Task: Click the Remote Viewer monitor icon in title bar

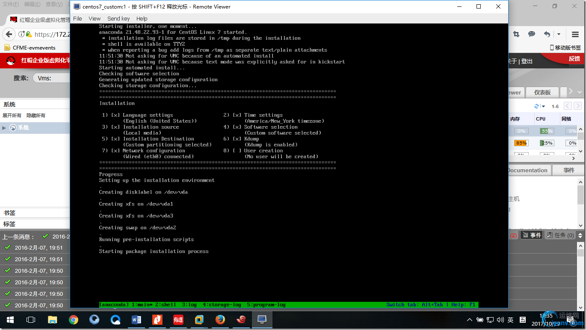Action: pos(77,7)
